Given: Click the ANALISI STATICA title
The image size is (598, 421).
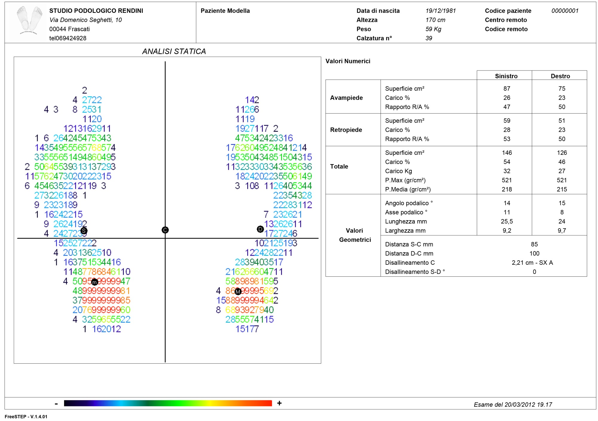Looking at the screenshot, I should tap(174, 51).
